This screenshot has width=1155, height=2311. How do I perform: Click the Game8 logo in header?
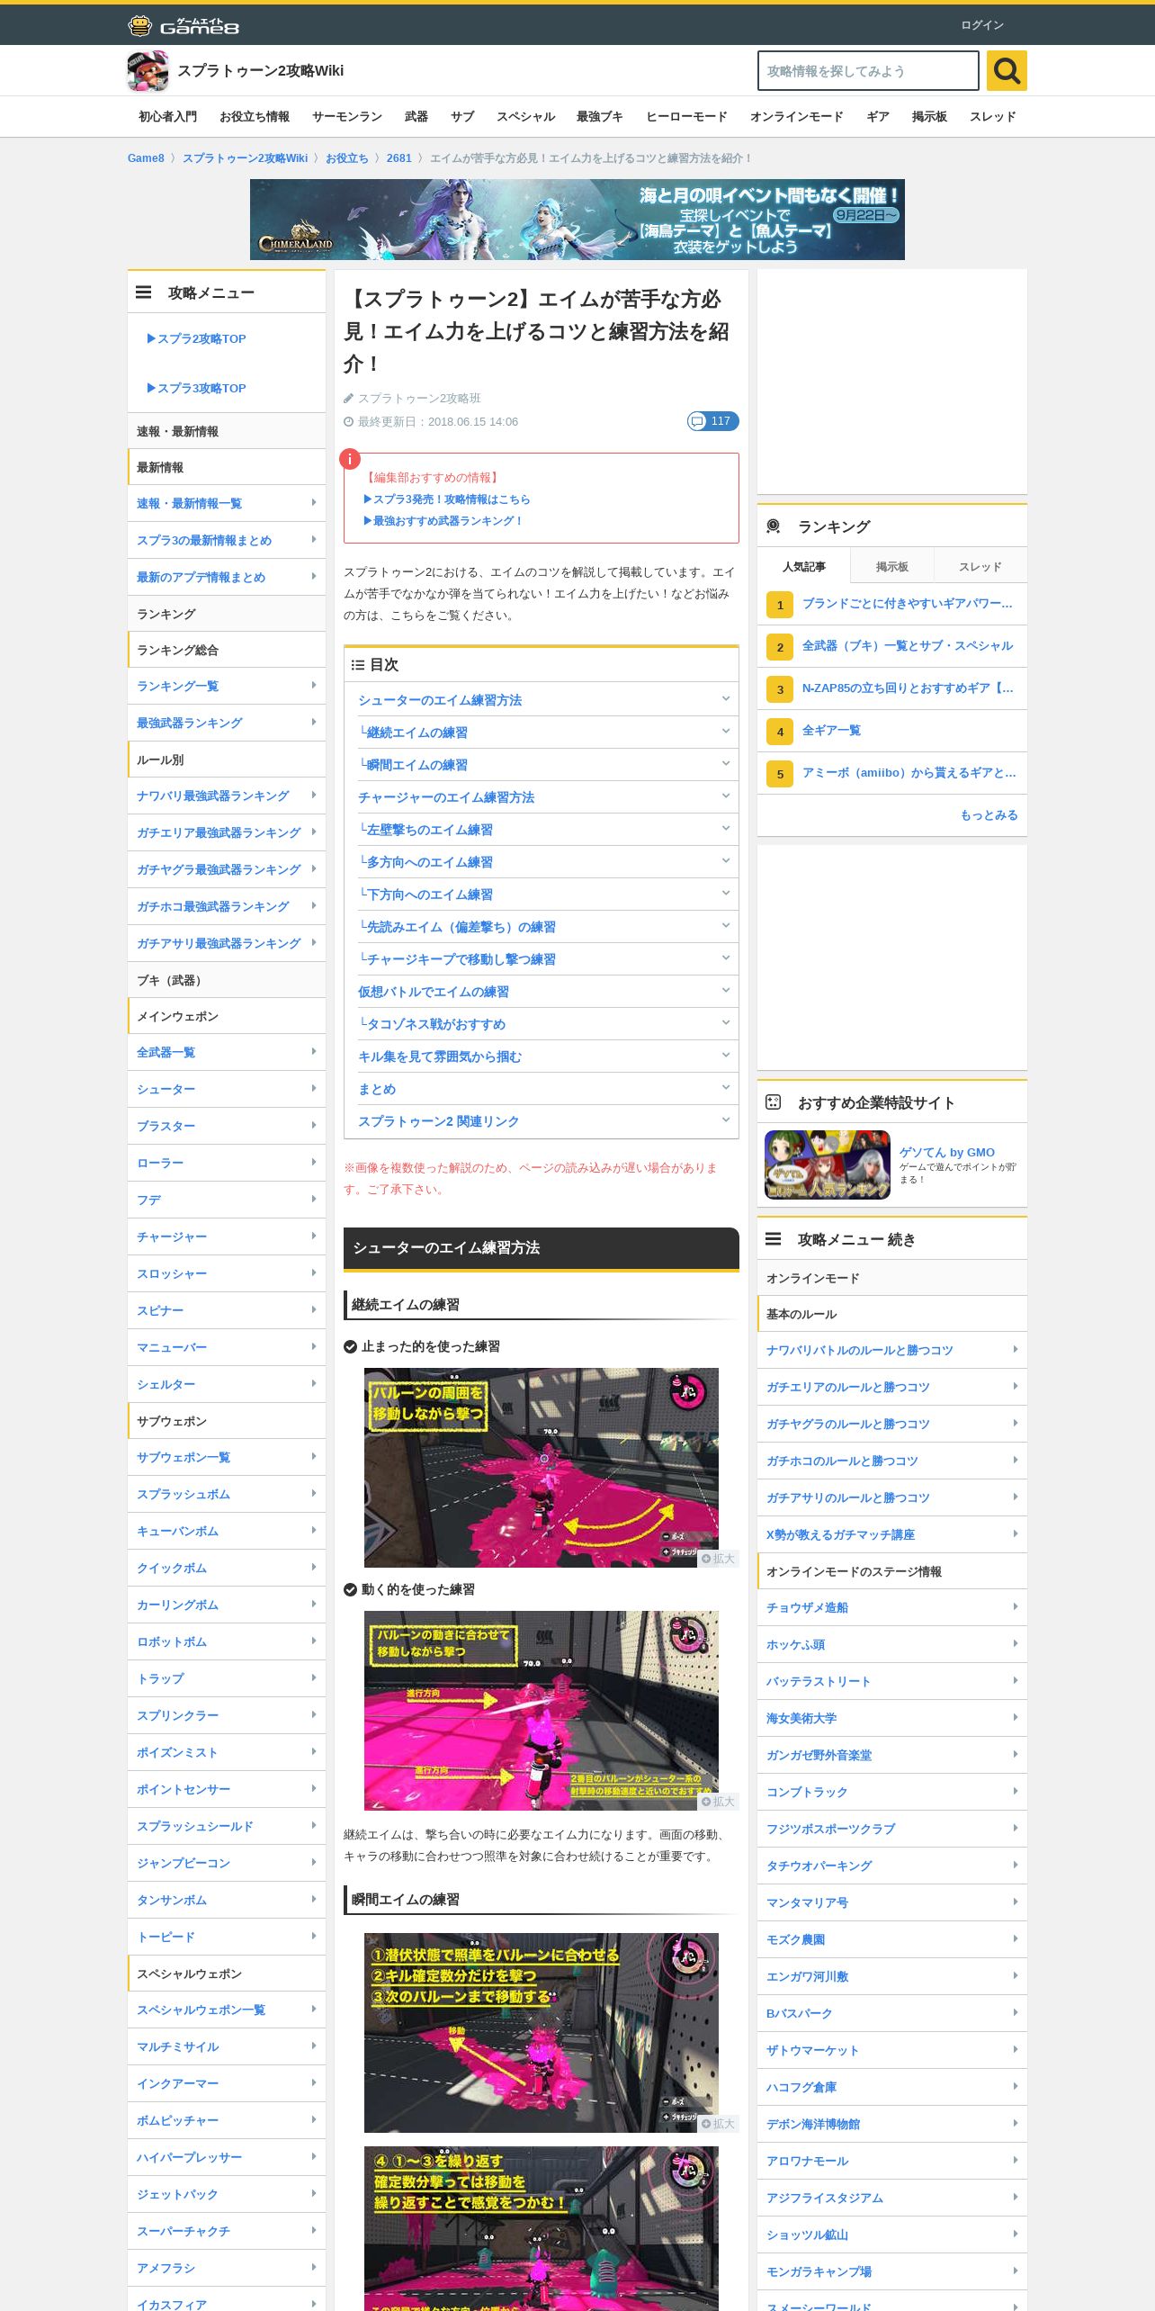tap(184, 25)
